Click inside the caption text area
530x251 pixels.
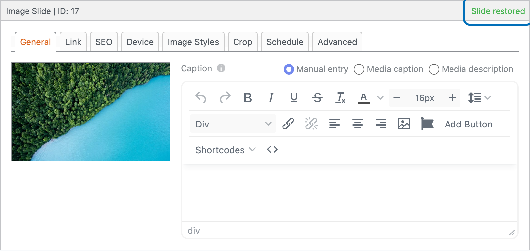click(349, 193)
